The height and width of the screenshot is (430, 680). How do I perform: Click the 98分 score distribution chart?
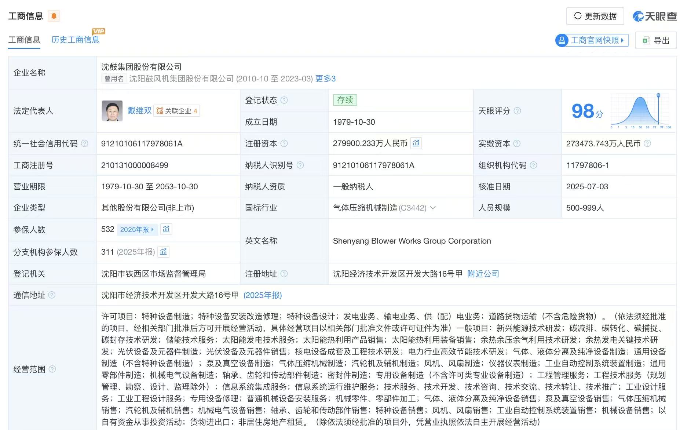point(640,111)
